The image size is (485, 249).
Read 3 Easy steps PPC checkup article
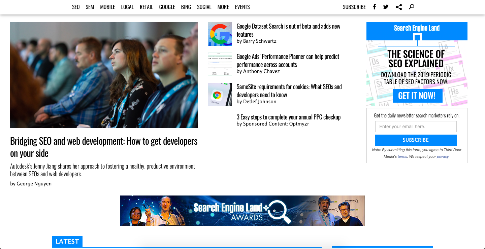click(289, 117)
